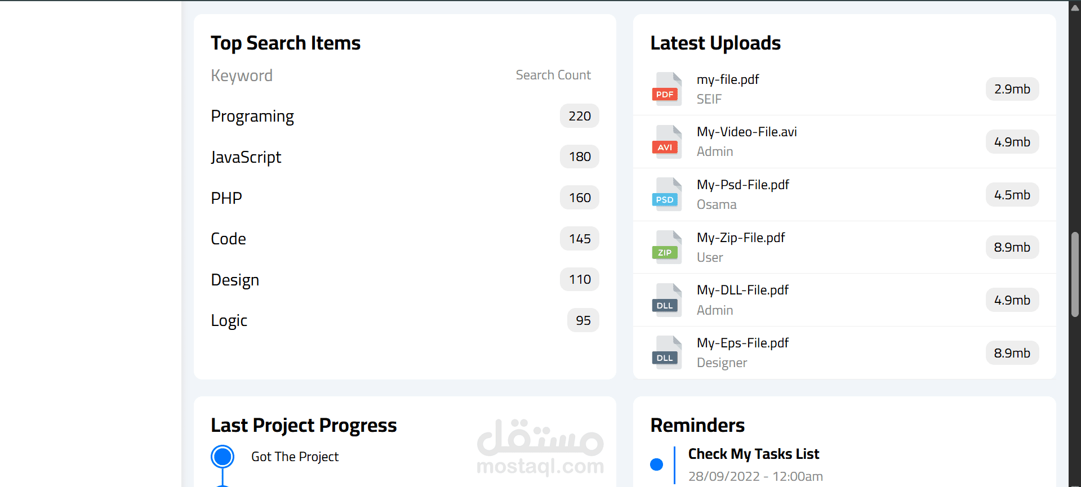Viewport: 1081px width, 487px height.
Task: Click the Search Count column header
Action: pos(553,75)
